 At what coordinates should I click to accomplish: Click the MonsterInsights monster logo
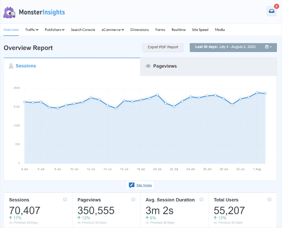click(9, 12)
